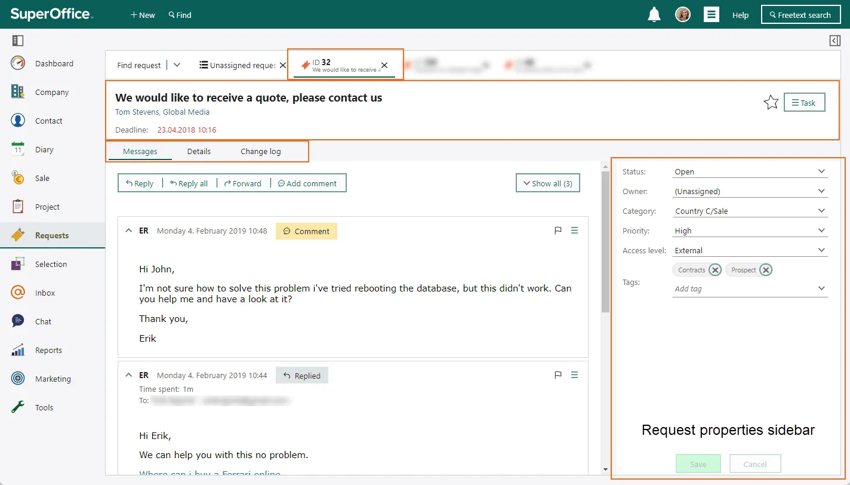This screenshot has width=850, height=485.
Task: Flag the top comment message
Action: pos(558,231)
